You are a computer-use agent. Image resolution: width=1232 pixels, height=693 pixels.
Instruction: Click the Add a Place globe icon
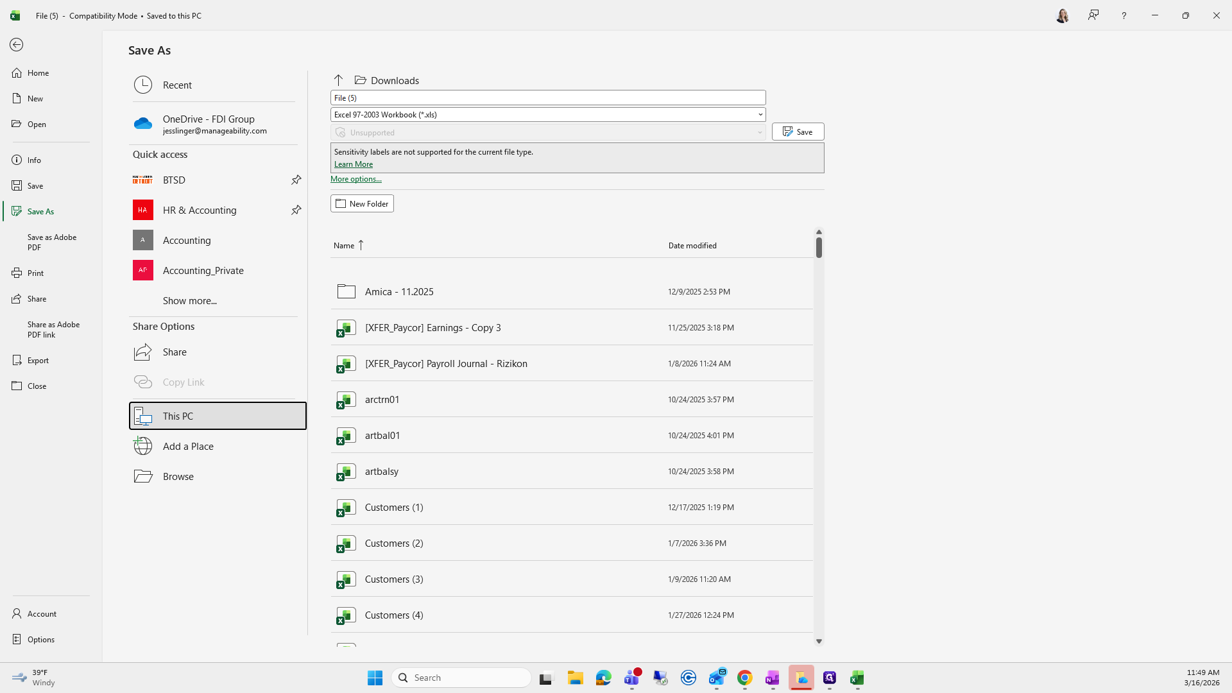(143, 446)
